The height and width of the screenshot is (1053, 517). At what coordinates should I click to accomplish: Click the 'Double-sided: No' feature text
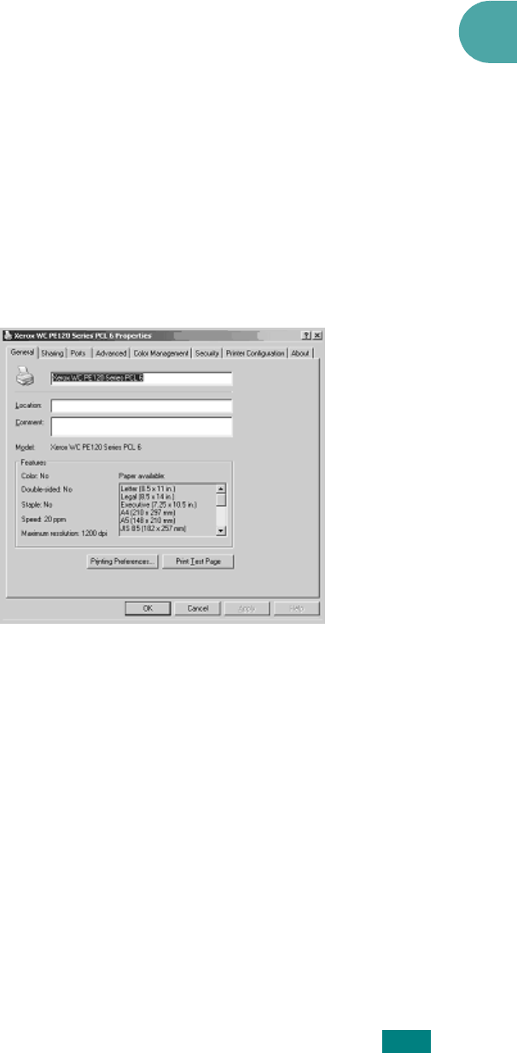pos(46,490)
